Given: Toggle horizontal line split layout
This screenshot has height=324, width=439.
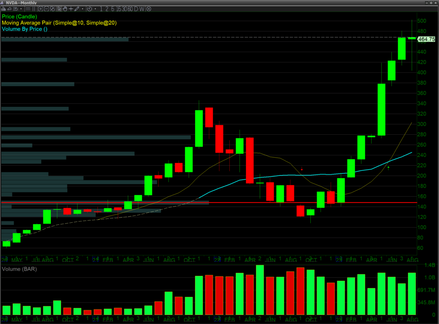Looking at the screenshot, I should coord(27,9).
